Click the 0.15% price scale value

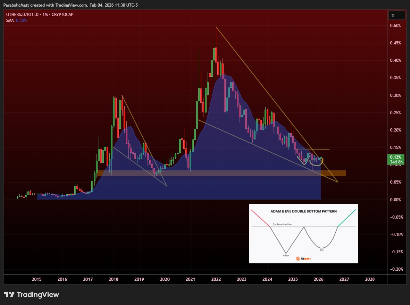[395, 147]
